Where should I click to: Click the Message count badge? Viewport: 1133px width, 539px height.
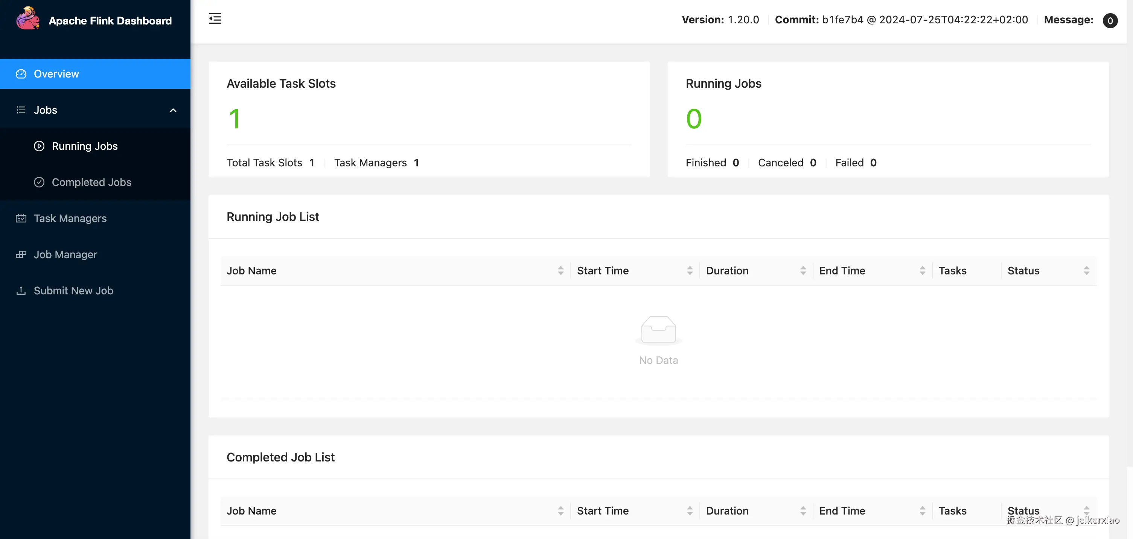1110,20
